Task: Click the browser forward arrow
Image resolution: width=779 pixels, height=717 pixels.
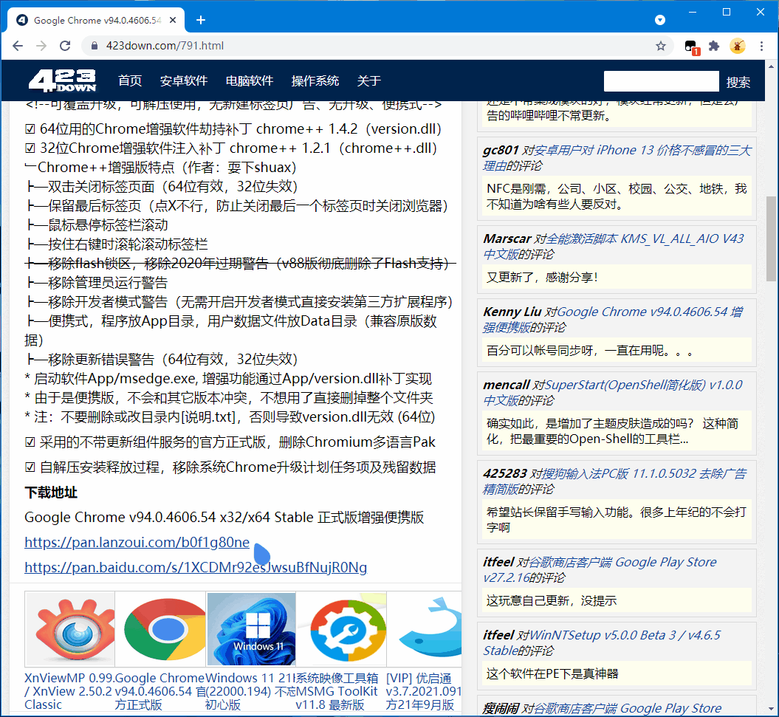Action: (x=41, y=46)
